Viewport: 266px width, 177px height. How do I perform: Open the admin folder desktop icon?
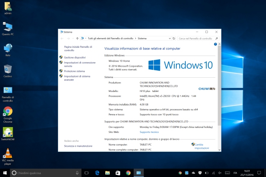[8, 8]
